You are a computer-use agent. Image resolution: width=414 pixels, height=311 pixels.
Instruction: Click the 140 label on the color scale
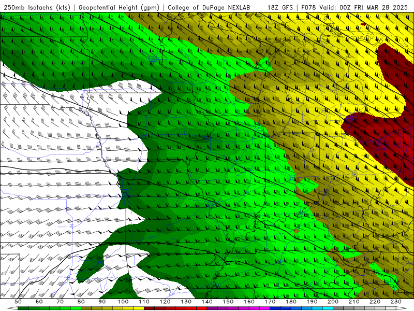207,302
